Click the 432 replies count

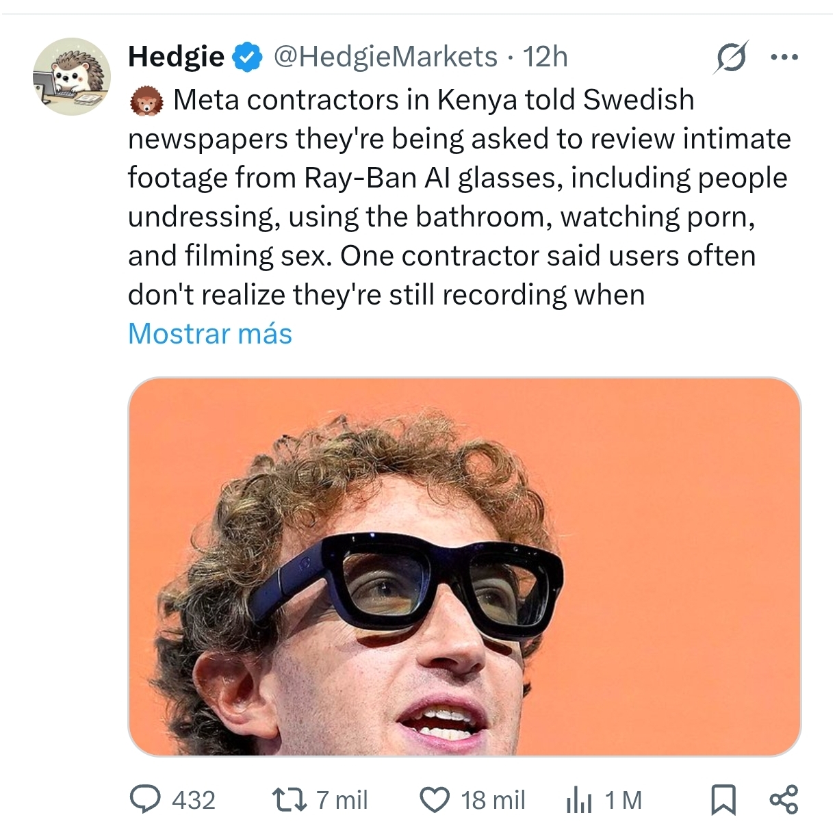[x=194, y=800]
